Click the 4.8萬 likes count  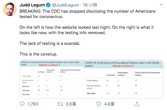click(109, 104)
